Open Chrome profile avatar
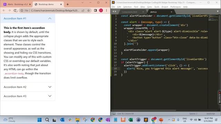 101,10
